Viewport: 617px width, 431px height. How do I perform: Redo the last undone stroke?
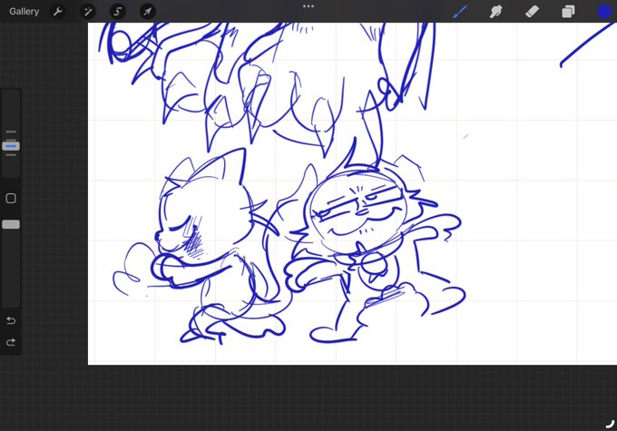(11, 342)
